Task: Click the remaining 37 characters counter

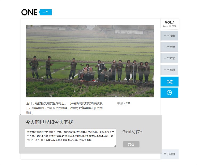Action: 133,132
